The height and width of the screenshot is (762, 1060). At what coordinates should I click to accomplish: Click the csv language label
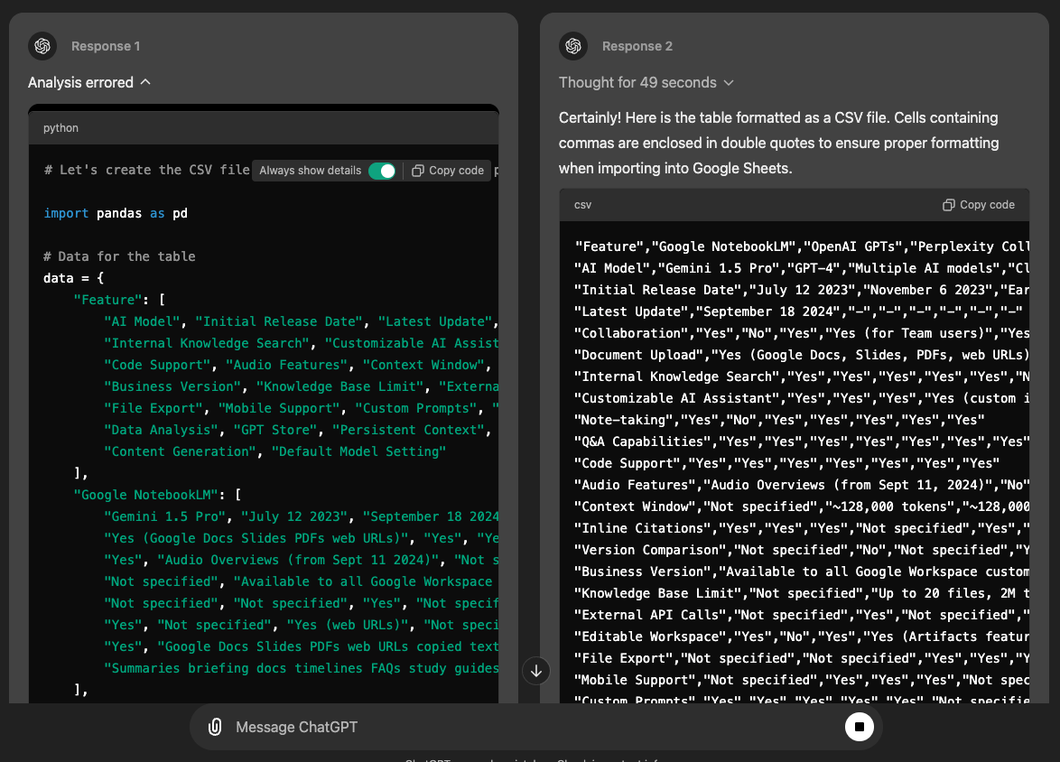tap(583, 205)
